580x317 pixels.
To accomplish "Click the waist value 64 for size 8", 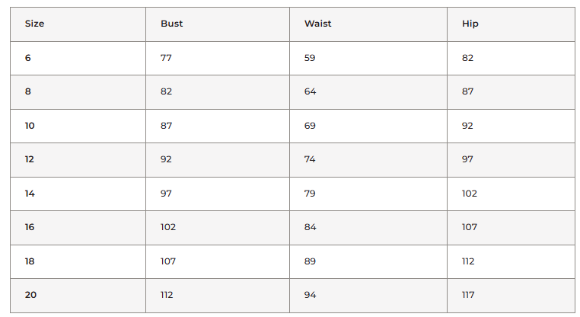I will pos(310,91).
